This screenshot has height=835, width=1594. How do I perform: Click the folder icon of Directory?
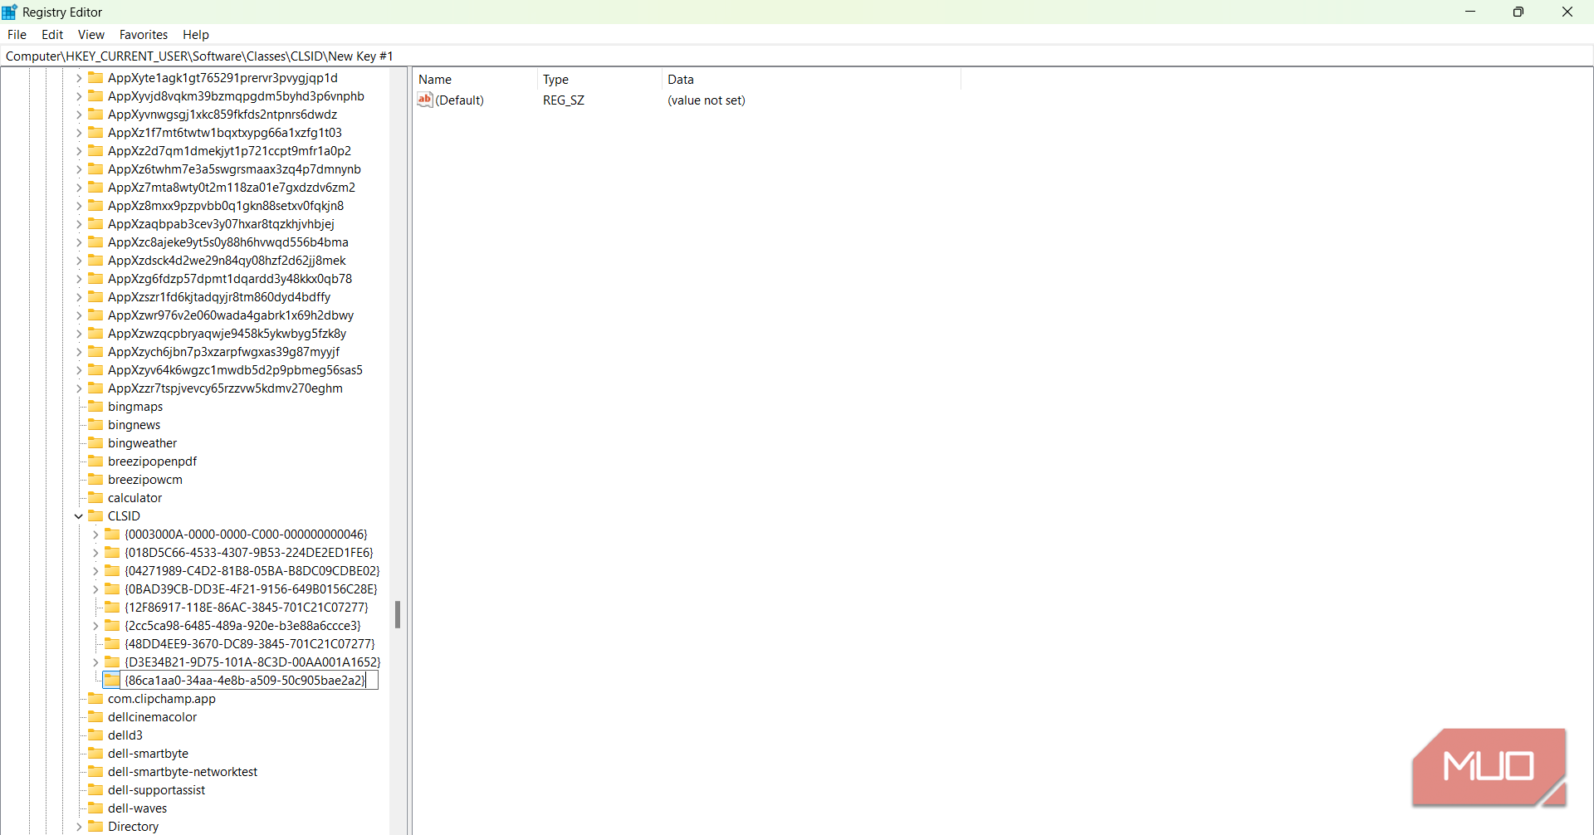point(95,826)
